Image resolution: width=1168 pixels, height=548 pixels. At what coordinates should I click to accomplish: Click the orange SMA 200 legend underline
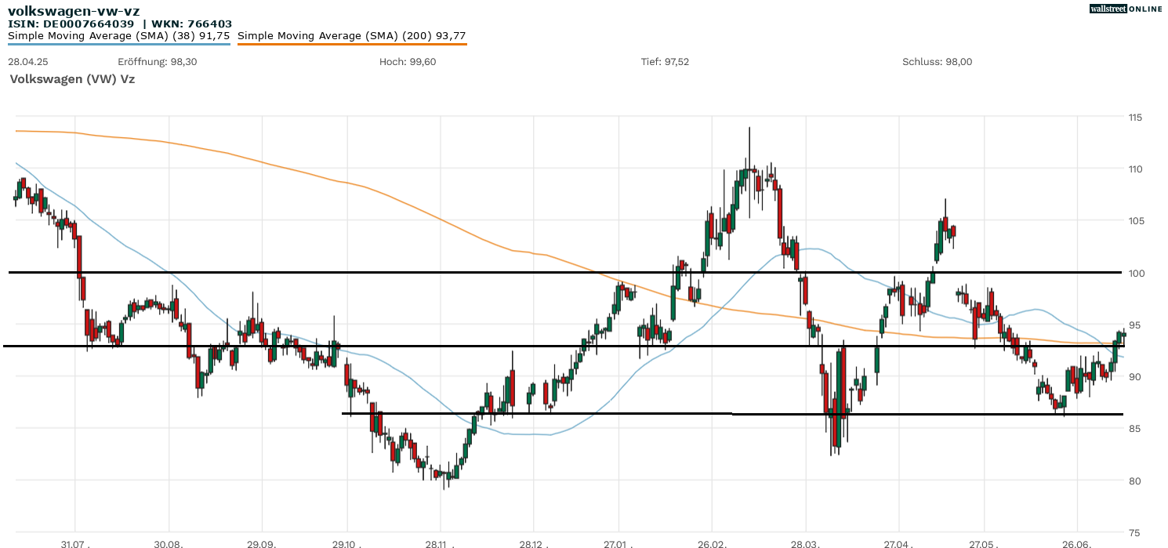pos(352,44)
